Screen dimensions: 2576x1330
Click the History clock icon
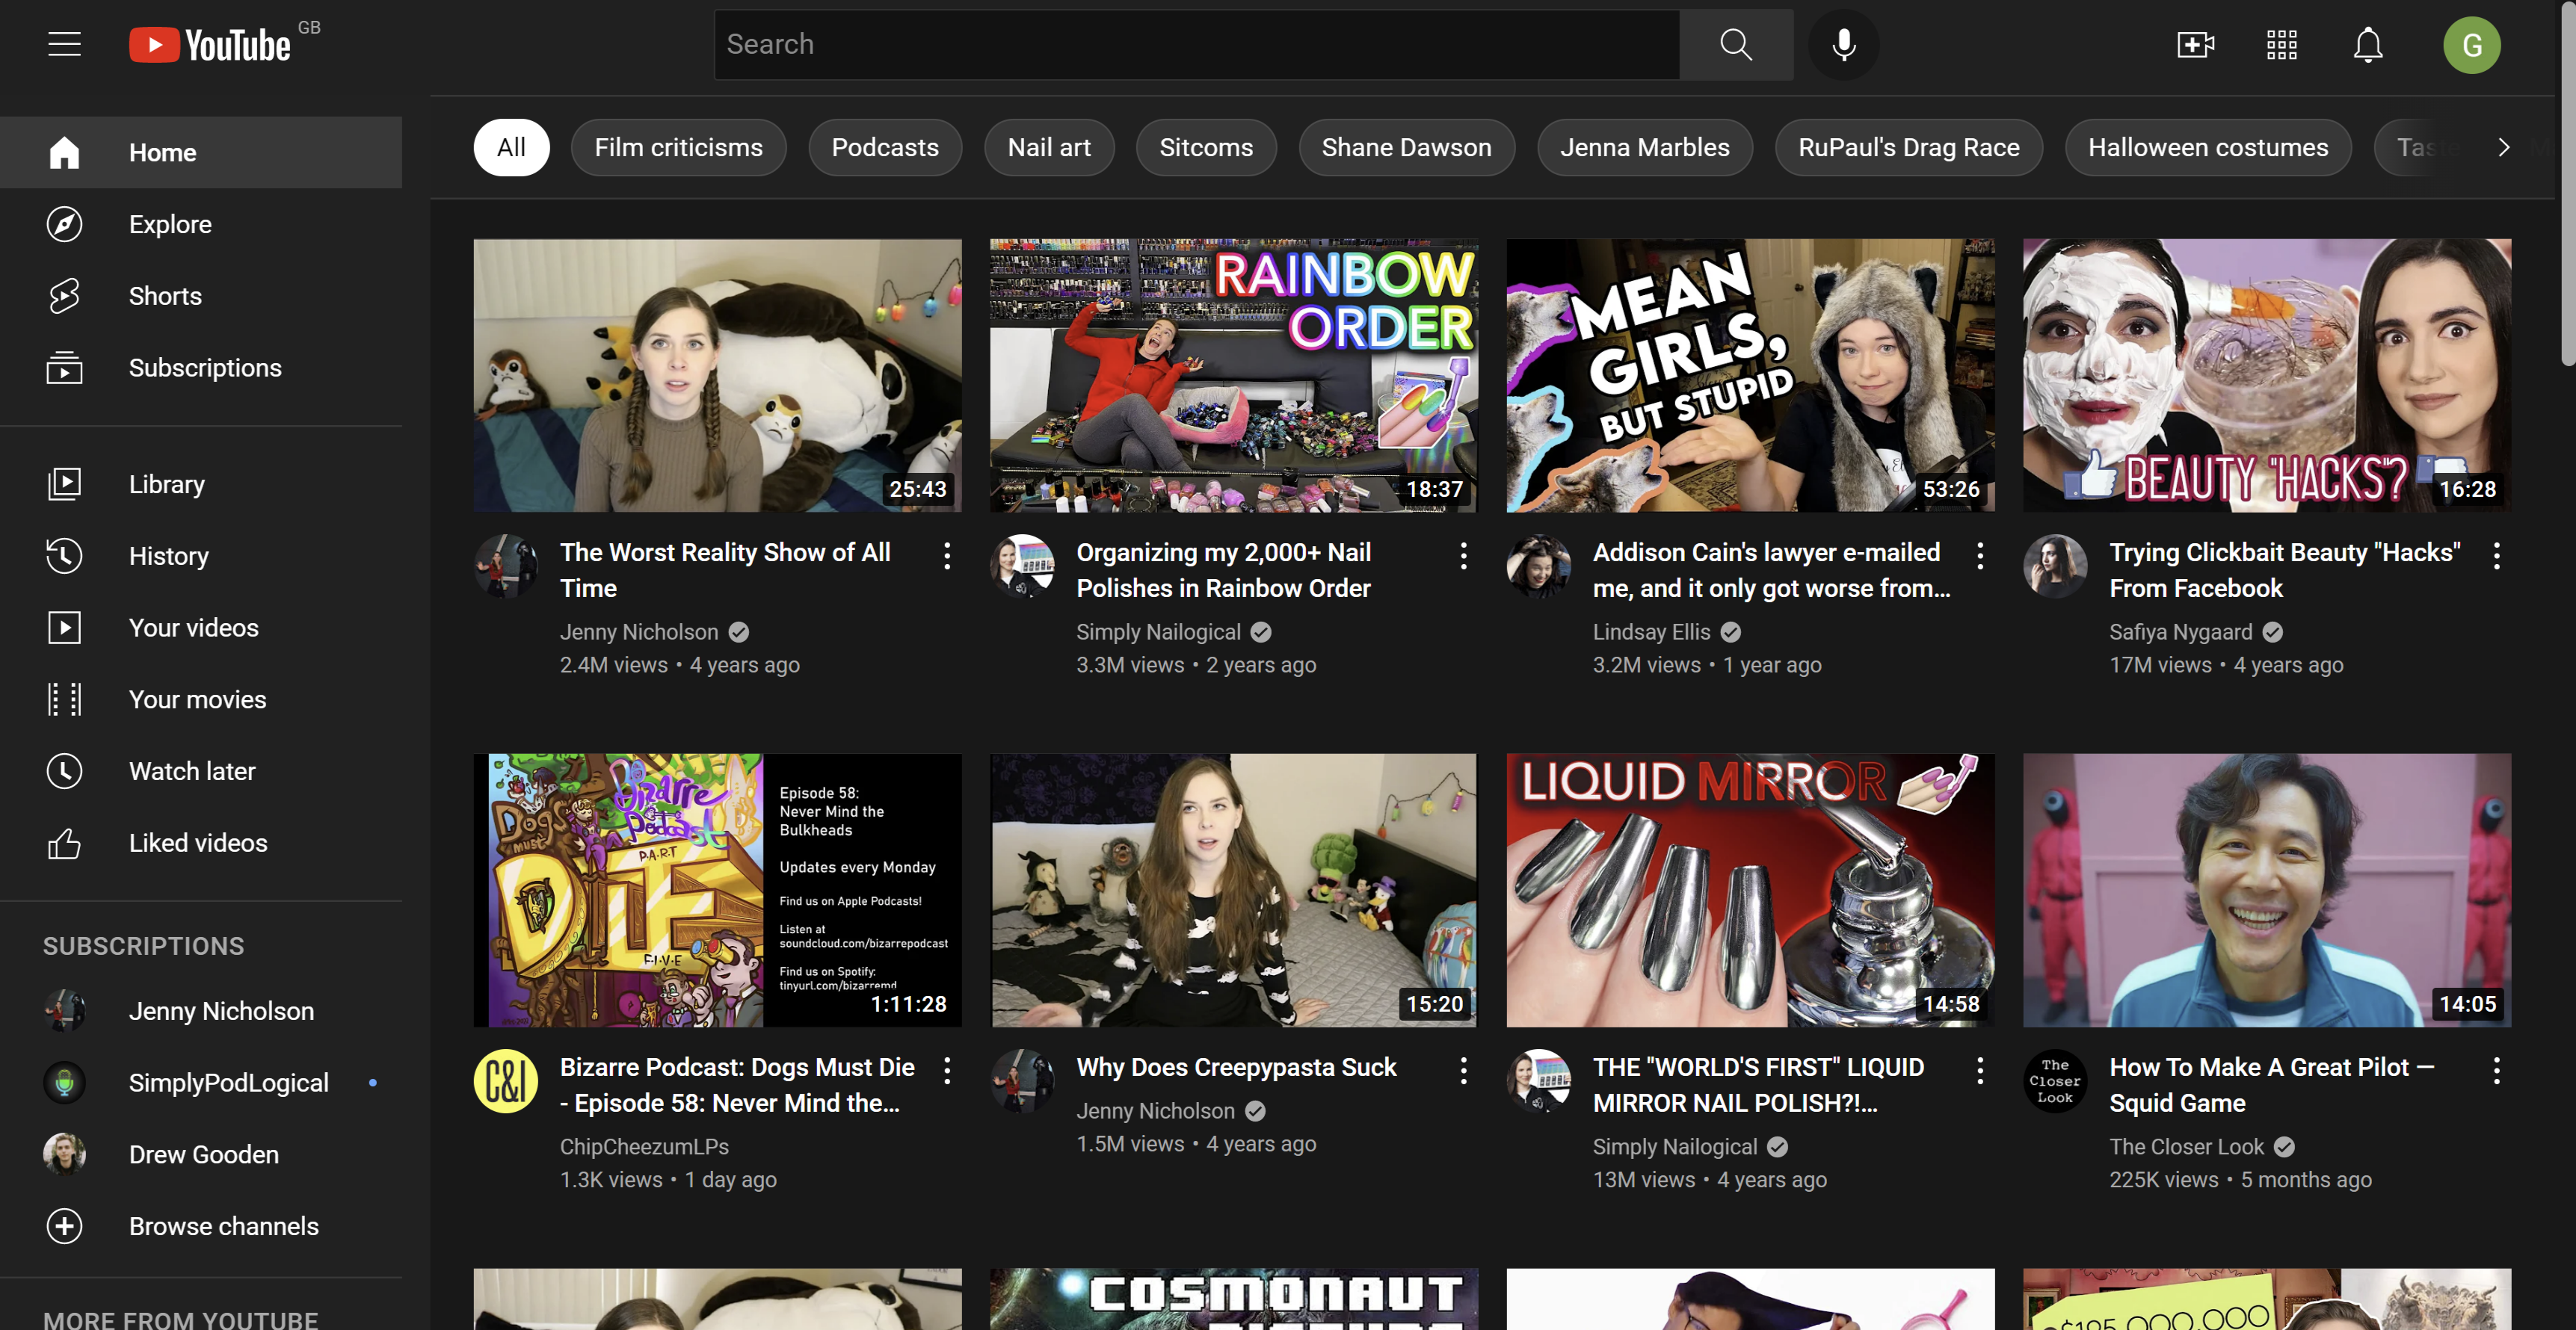64,556
